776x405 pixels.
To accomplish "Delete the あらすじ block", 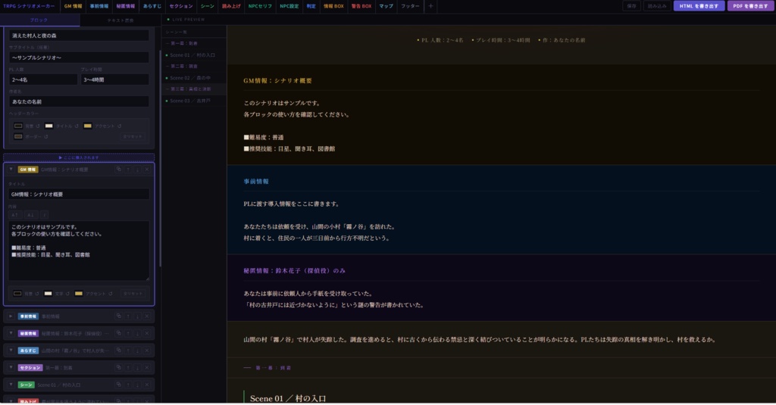I will [x=147, y=350].
